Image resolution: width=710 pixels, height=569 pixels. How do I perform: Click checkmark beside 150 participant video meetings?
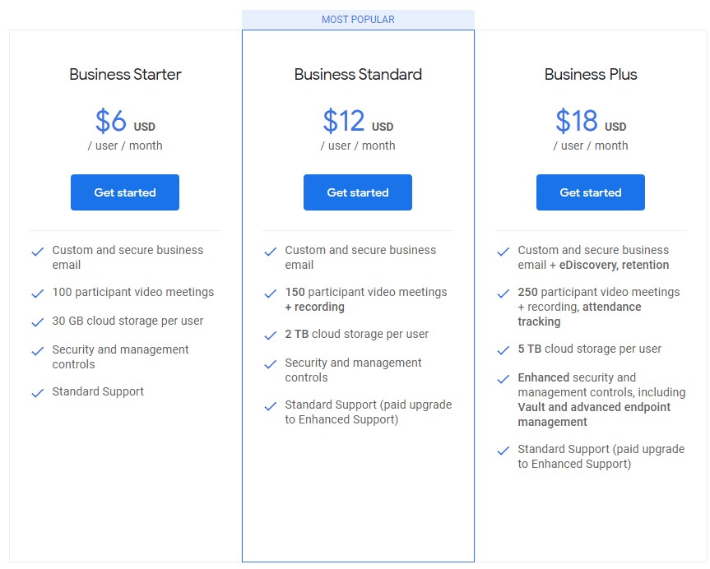pyautogui.click(x=271, y=294)
